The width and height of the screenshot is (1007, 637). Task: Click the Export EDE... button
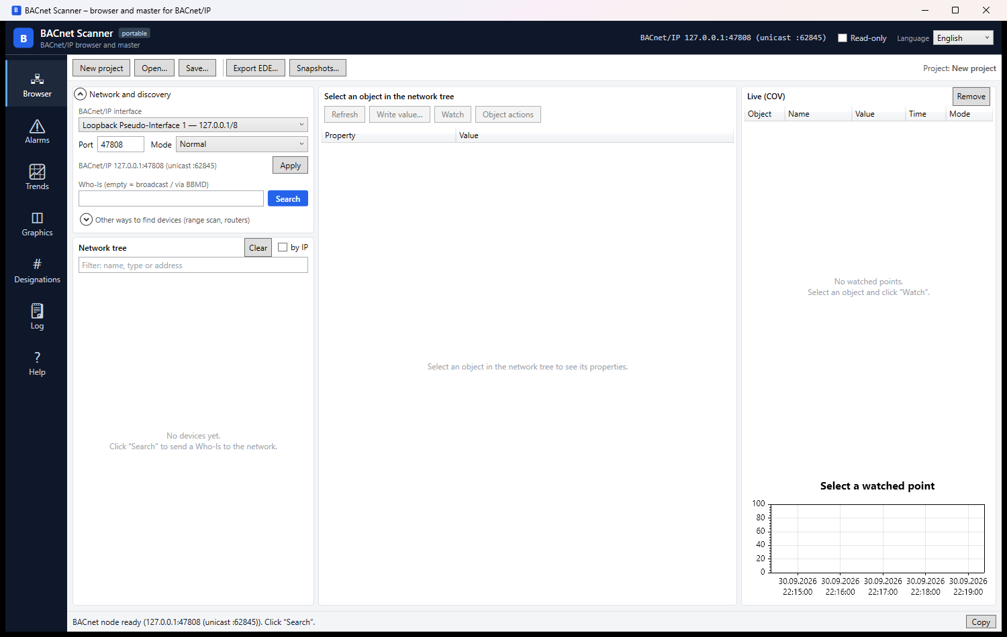tap(256, 68)
